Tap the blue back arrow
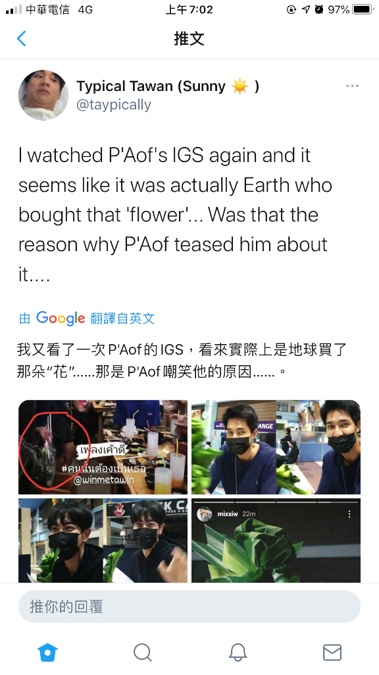The width and height of the screenshot is (379, 675). (x=22, y=39)
